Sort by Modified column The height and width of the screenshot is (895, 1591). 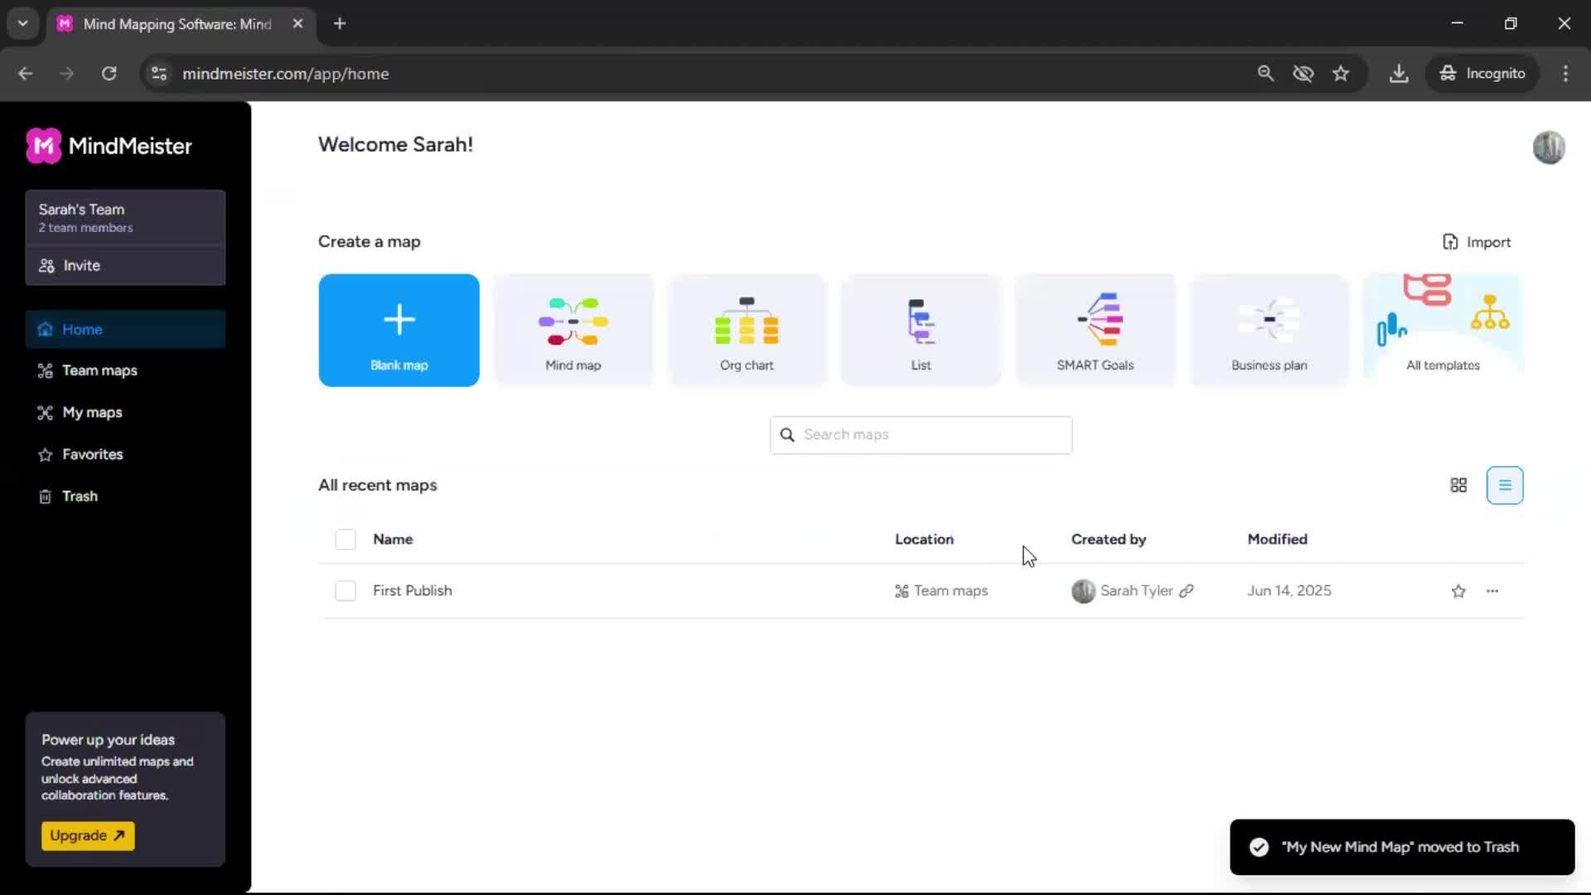1277,539
